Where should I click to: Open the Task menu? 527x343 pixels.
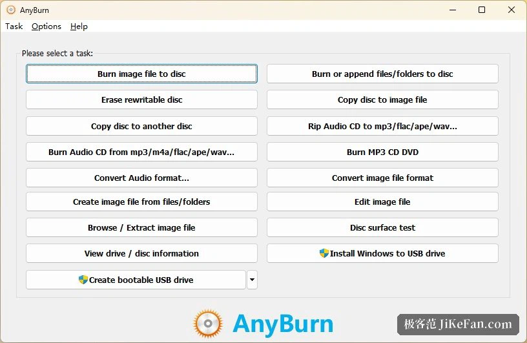tap(14, 26)
